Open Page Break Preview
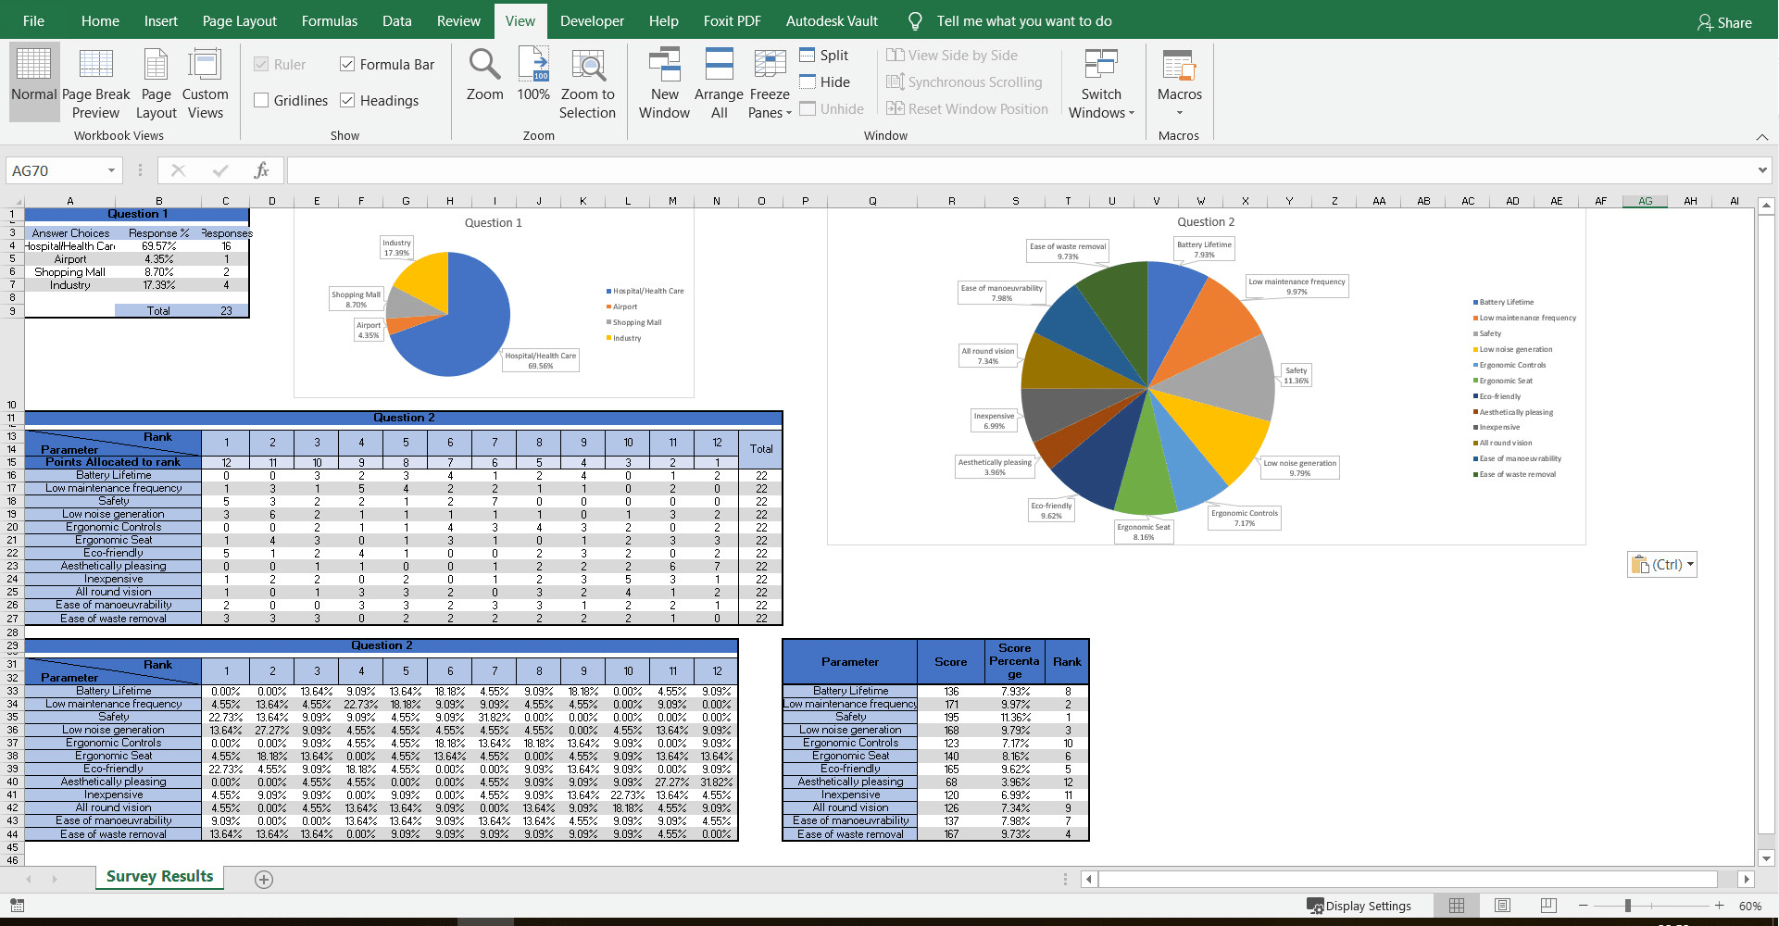This screenshot has width=1779, height=926. [96, 81]
